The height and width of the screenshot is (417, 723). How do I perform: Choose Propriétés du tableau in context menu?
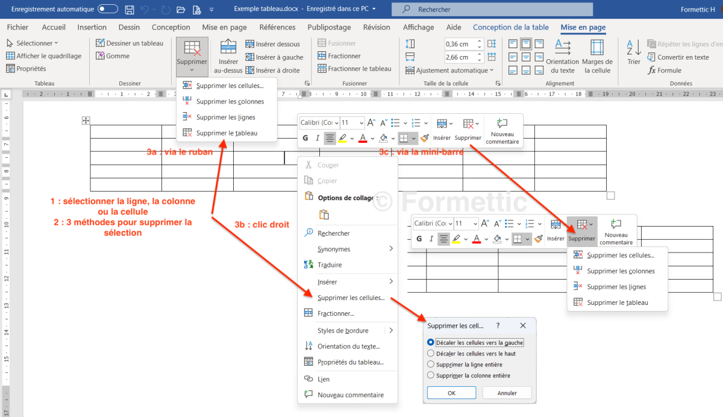350,362
